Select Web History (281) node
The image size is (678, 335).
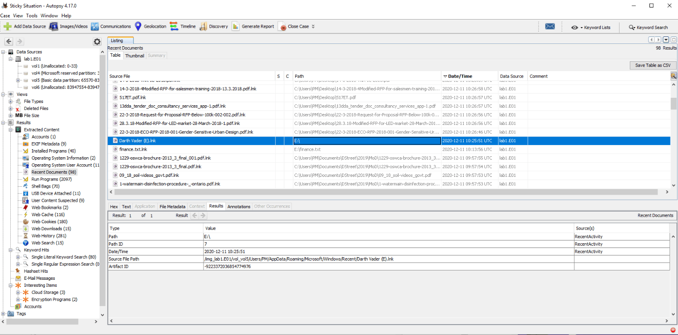coord(49,236)
